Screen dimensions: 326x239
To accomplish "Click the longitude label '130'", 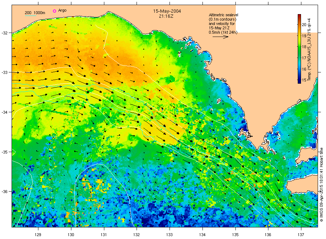I will coord(71,235).
